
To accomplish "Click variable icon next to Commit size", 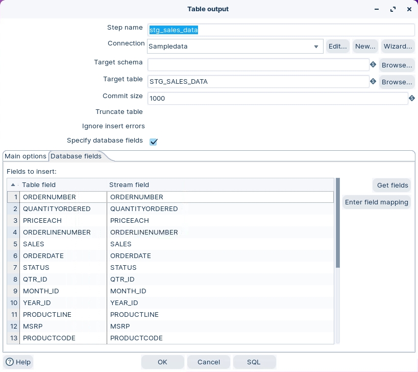I will pos(411,98).
